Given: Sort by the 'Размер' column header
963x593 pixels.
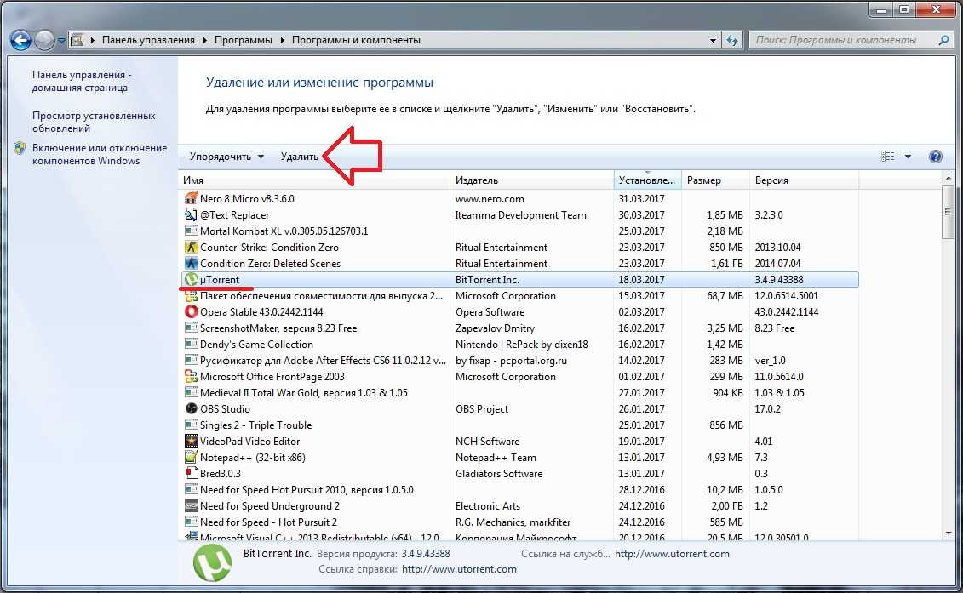Looking at the screenshot, I should pos(715,180).
